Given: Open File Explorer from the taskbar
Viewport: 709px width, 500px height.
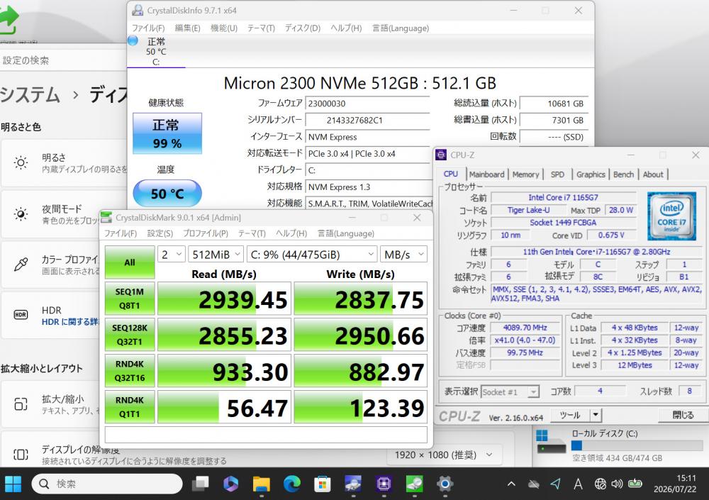Looking at the screenshot, I should (262, 484).
